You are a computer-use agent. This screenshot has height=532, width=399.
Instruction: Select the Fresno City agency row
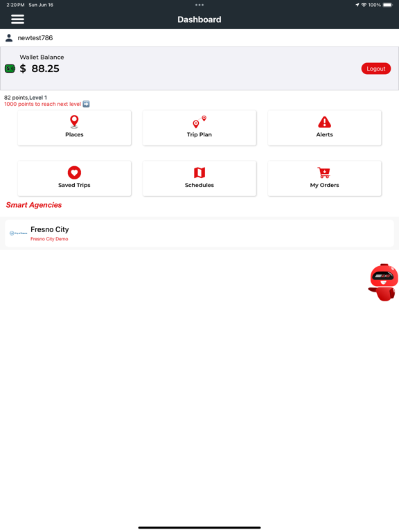coord(199,233)
